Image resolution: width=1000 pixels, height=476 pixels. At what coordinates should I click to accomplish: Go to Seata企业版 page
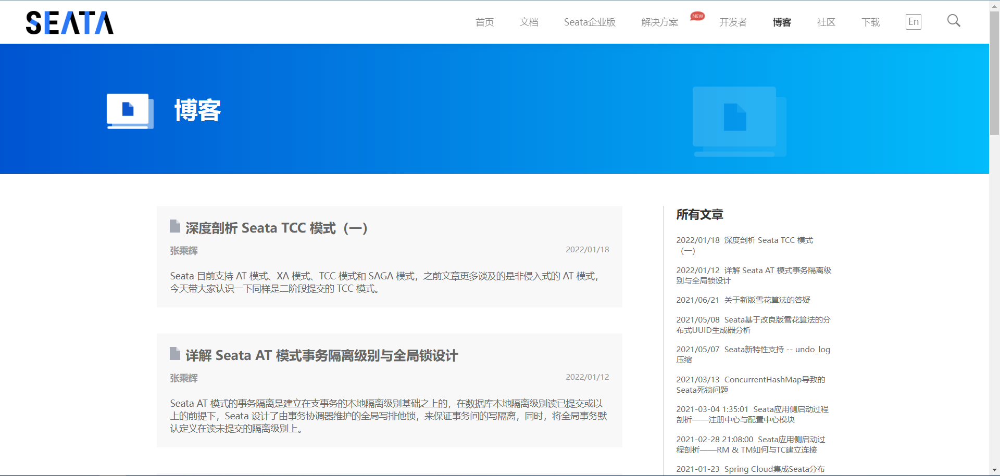click(x=590, y=22)
